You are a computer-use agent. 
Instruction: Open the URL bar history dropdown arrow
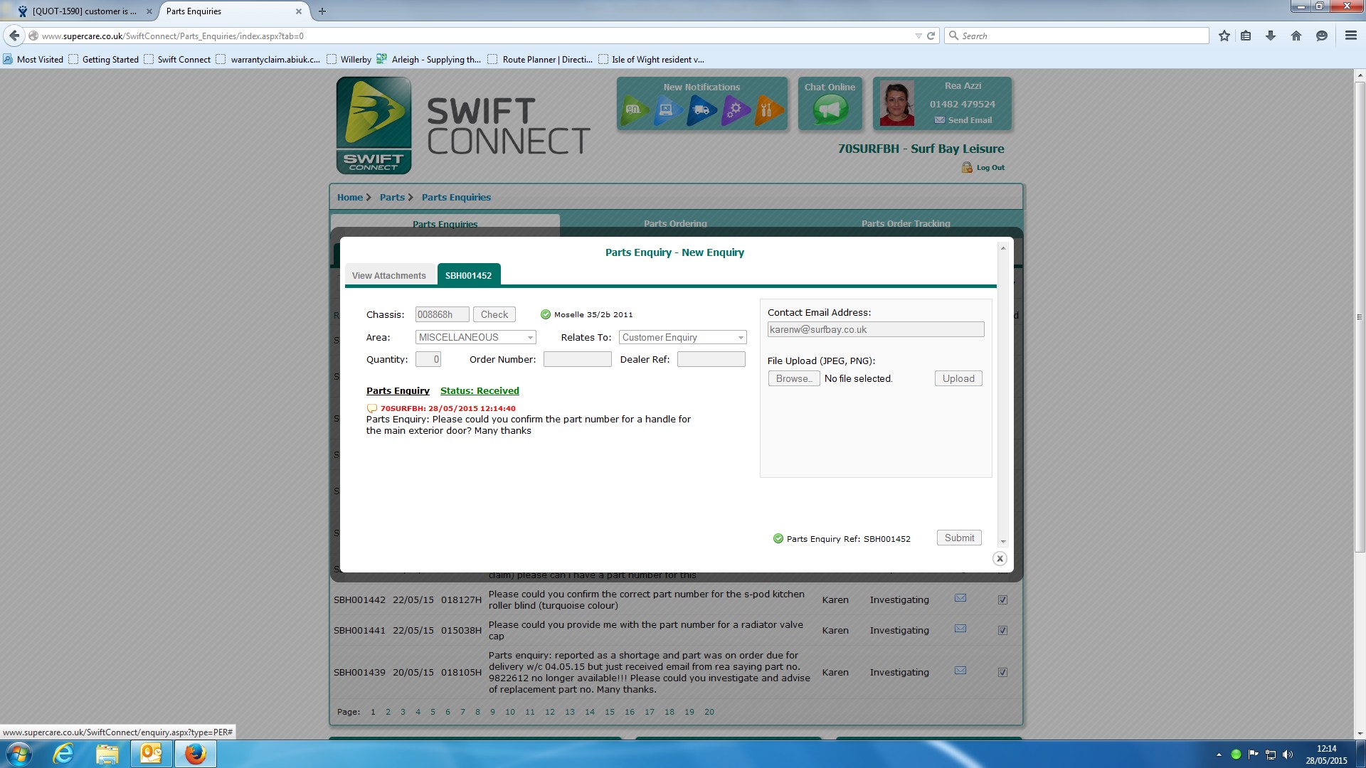918,36
